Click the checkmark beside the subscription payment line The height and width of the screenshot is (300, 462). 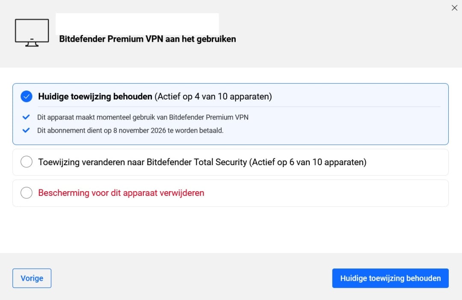pos(26,131)
